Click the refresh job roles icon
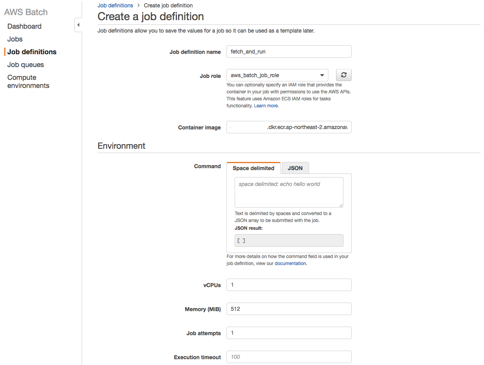This screenshot has width=484, height=365. coord(343,75)
